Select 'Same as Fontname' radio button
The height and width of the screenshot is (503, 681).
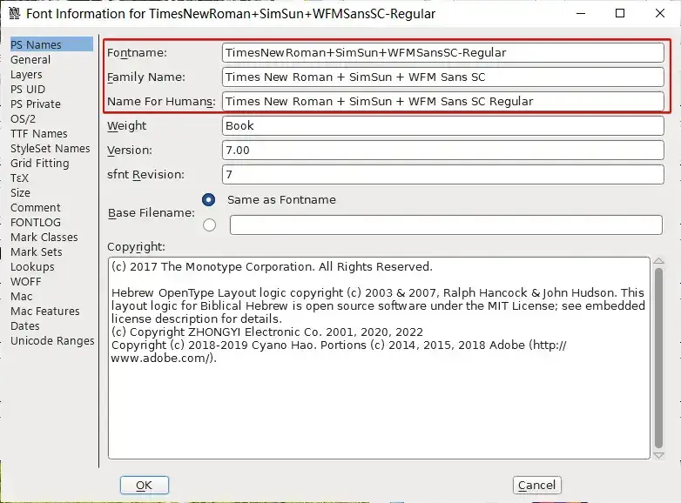[x=209, y=199]
